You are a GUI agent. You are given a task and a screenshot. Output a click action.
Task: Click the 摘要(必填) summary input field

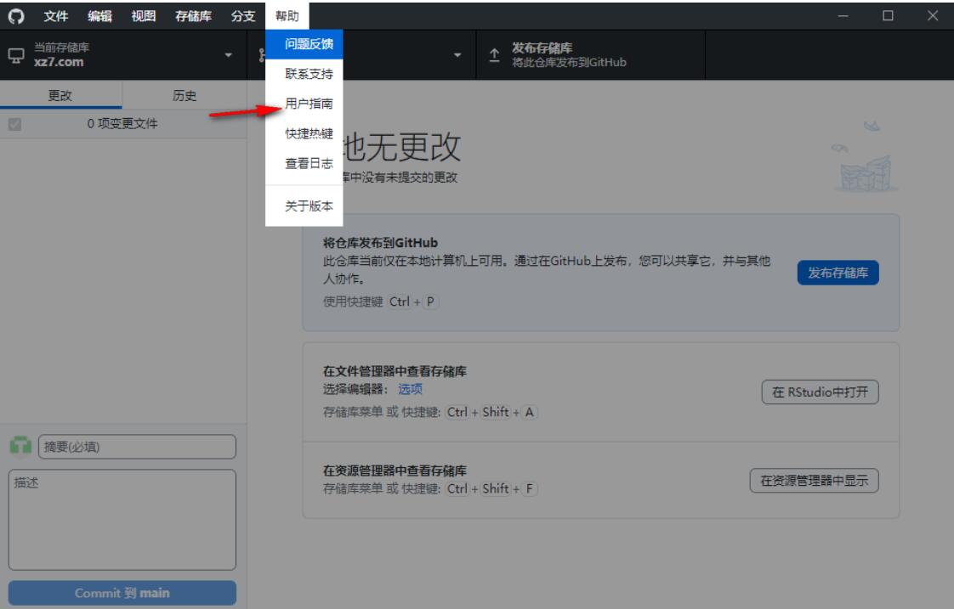pos(137,447)
